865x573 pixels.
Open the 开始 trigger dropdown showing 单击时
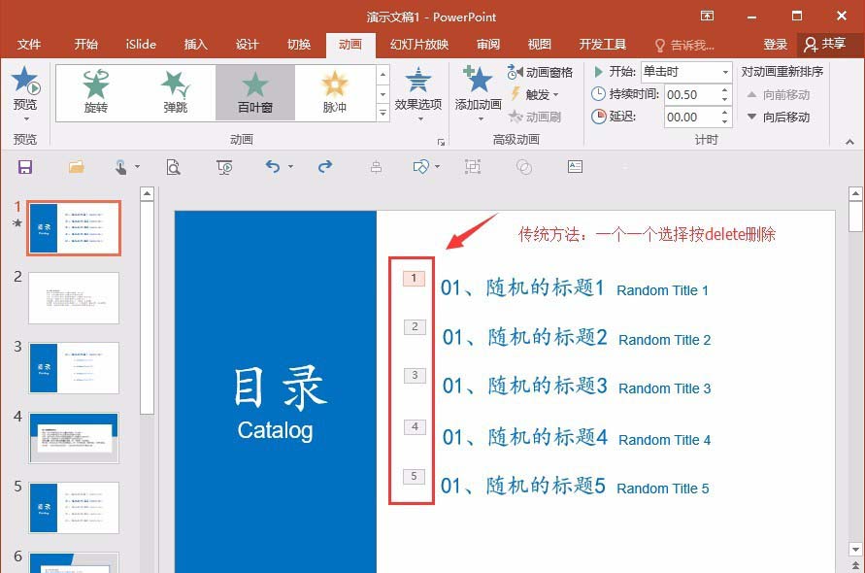click(x=727, y=71)
